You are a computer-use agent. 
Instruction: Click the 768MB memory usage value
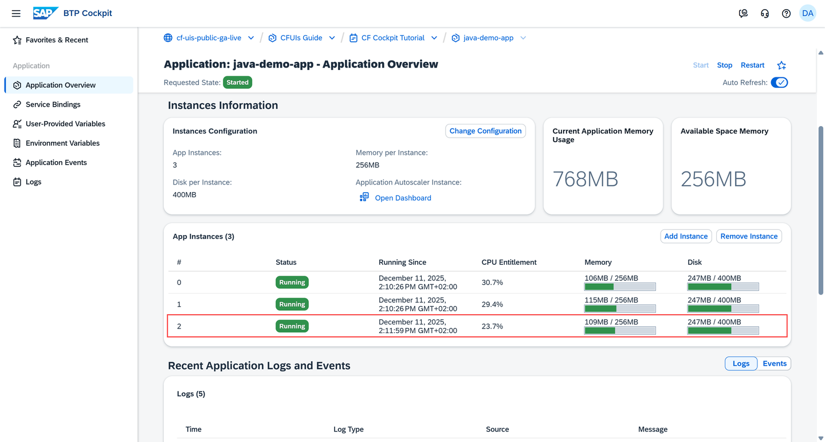coord(586,179)
